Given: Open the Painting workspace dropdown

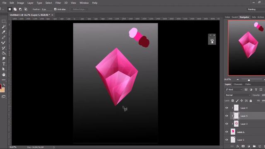Looking at the screenshot, I should [x=255, y=9].
